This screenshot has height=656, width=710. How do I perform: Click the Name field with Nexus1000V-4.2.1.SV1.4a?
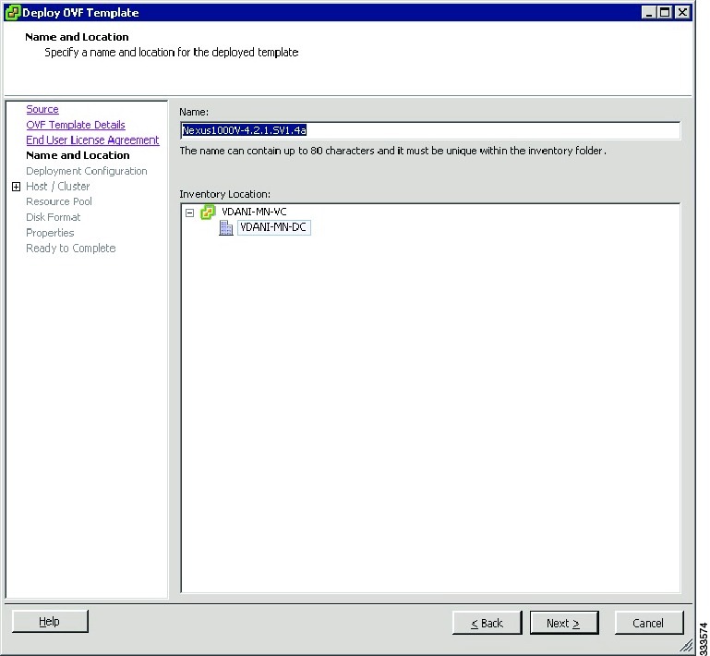[430, 130]
